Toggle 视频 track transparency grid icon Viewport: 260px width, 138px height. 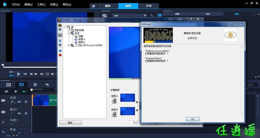click(26, 102)
